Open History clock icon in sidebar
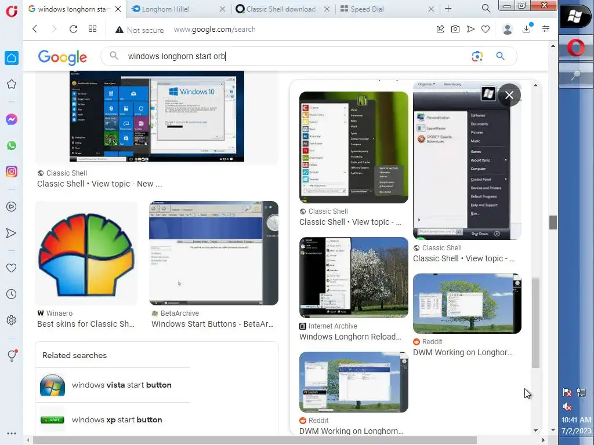This screenshot has width=594, height=445. click(x=12, y=294)
